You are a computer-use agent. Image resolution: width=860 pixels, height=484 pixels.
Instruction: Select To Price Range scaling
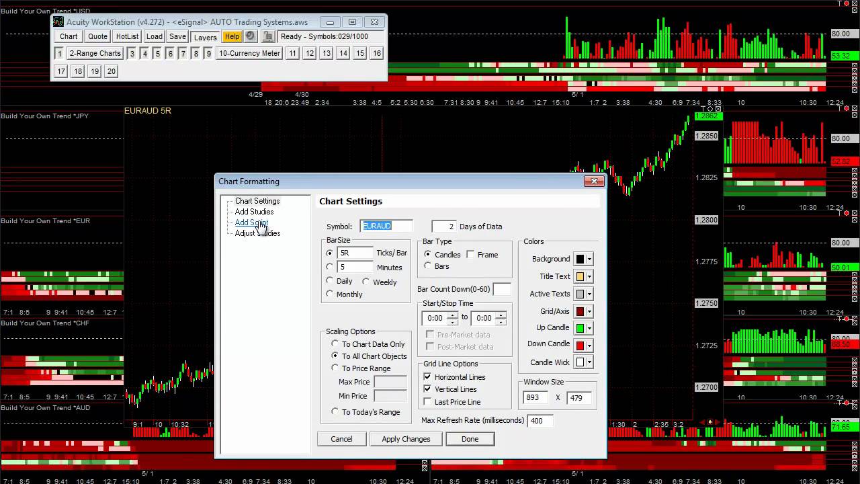click(335, 368)
